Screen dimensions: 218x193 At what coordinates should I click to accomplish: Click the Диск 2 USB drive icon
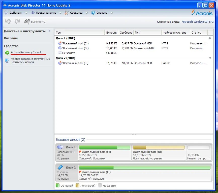coord(60,167)
